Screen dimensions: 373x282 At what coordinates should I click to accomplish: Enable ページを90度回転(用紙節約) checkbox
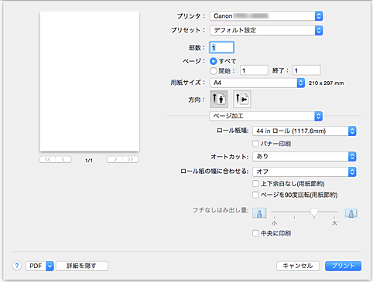(255, 195)
